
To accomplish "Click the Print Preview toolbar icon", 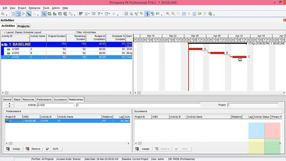I will tap(3, 14).
